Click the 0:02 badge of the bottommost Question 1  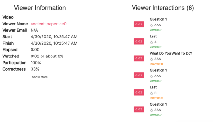click(x=139, y=109)
